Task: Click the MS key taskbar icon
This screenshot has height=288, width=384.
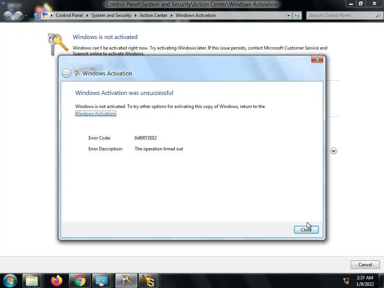Action: click(x=148, y=280)
